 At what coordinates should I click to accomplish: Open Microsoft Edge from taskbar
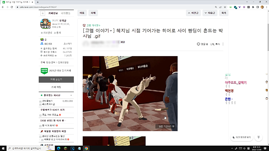pos(59,148)
